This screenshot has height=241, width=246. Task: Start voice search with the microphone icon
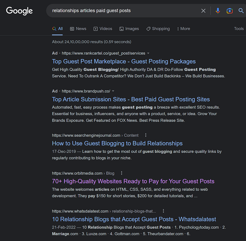click(218, 11)
